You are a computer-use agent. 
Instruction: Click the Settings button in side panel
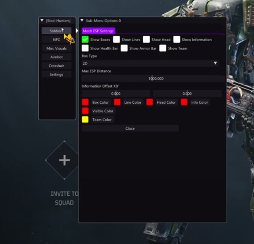pos(57,74)
